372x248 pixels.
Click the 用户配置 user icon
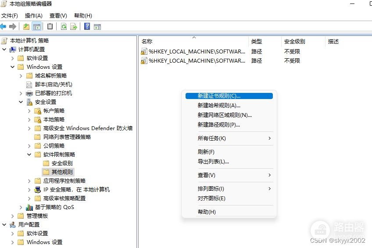tap(13, 225)
